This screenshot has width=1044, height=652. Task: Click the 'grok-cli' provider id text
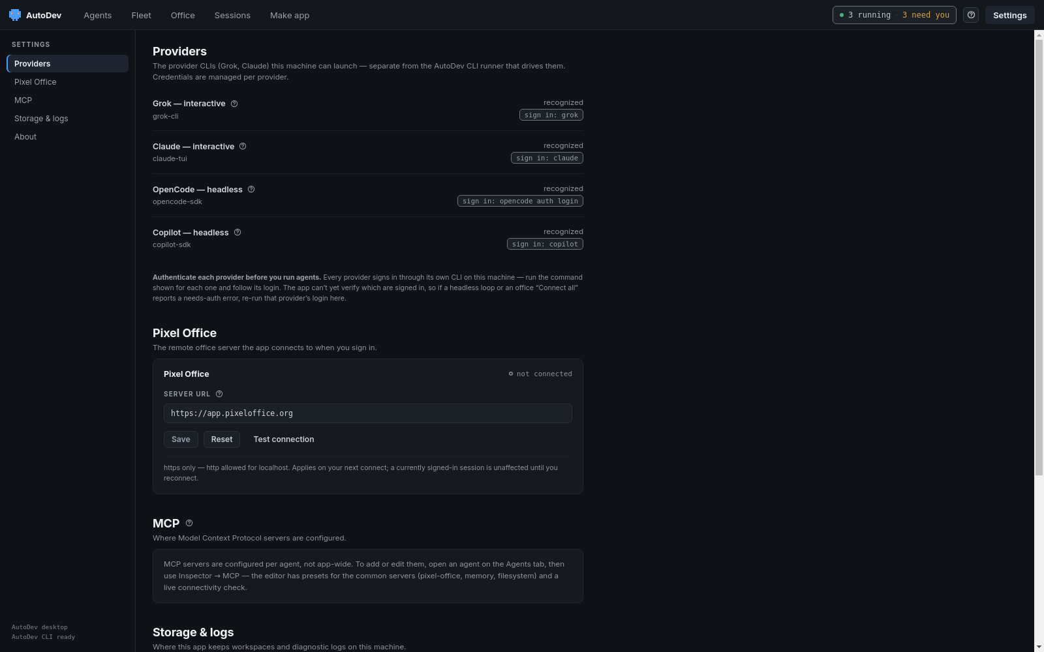click(166, 116)
